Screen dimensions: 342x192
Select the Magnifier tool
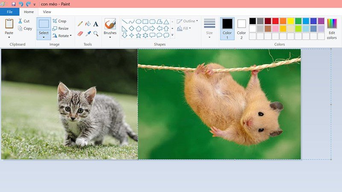click(x=96, y=33)
